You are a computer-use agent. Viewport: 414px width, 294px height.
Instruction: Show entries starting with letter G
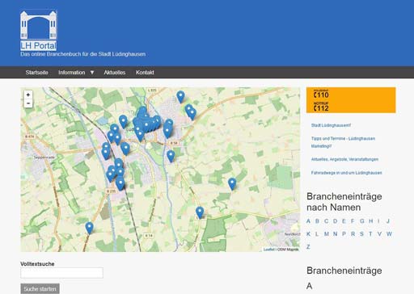(361, 221)
